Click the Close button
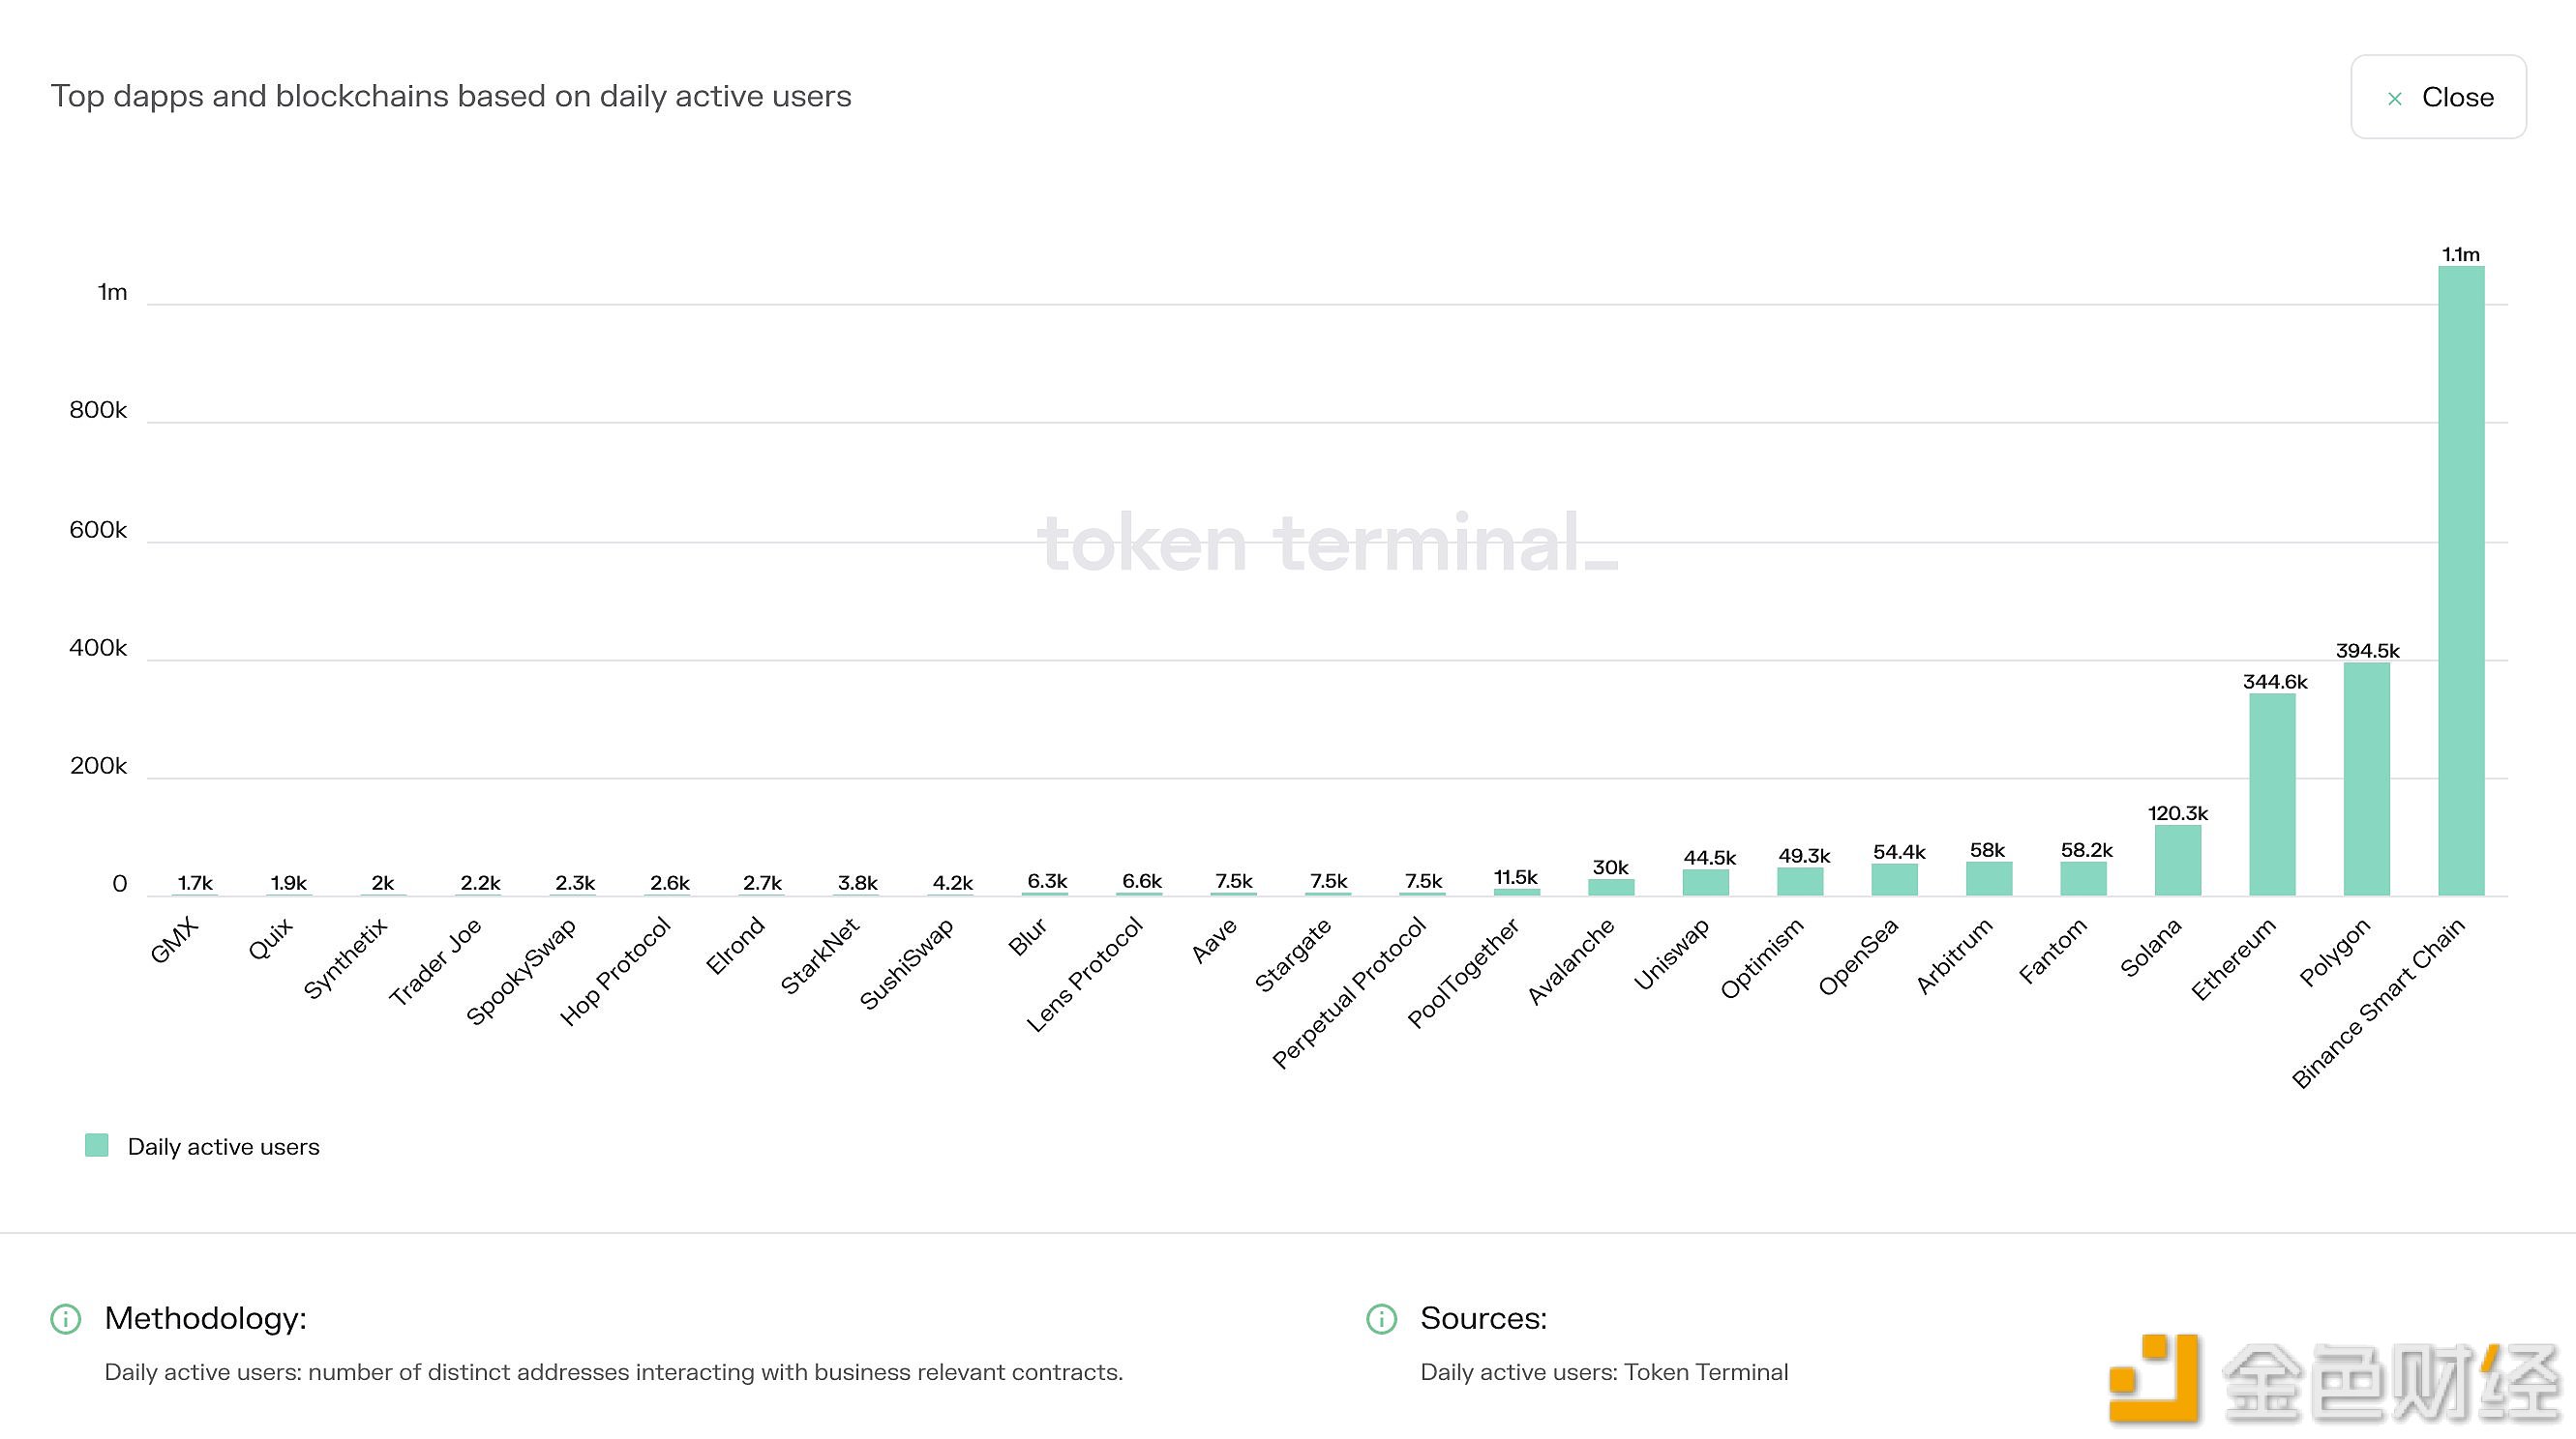This screenshot has width=2576, height=1439. click(x=2438, y=97)
